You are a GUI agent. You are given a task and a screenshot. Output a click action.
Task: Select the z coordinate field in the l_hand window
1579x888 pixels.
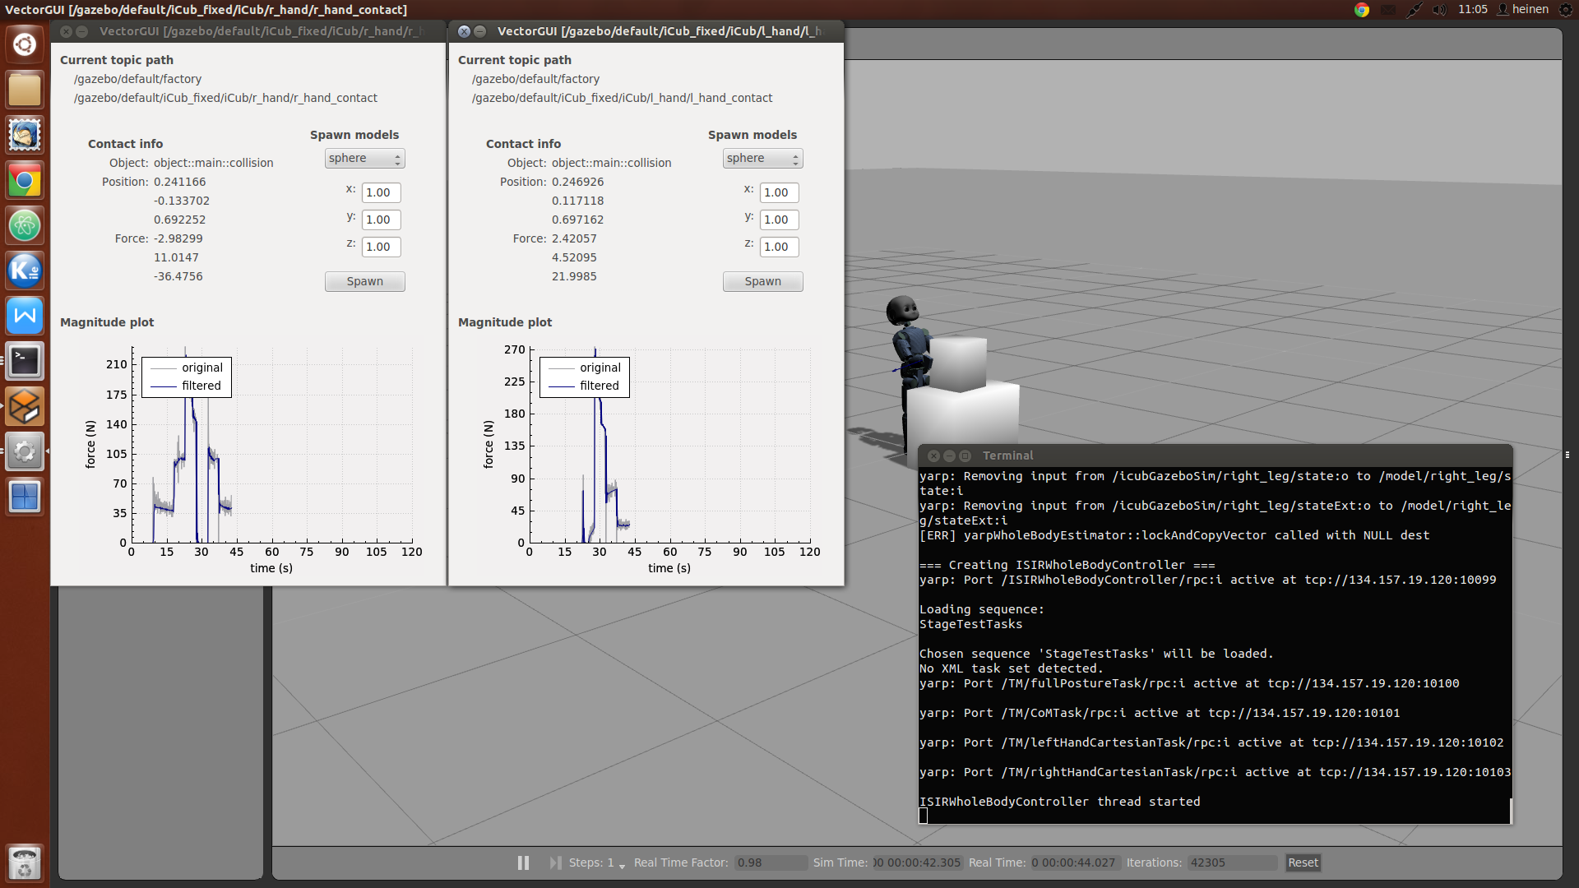[x=778, y=247]
